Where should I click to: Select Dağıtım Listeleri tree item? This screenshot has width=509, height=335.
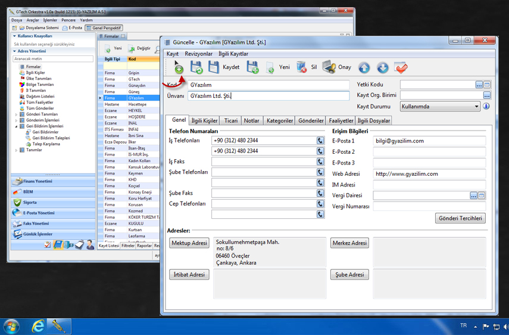click(x=37, y=97)
